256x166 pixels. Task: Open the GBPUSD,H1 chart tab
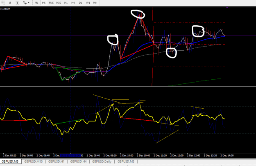coord(57,162)
